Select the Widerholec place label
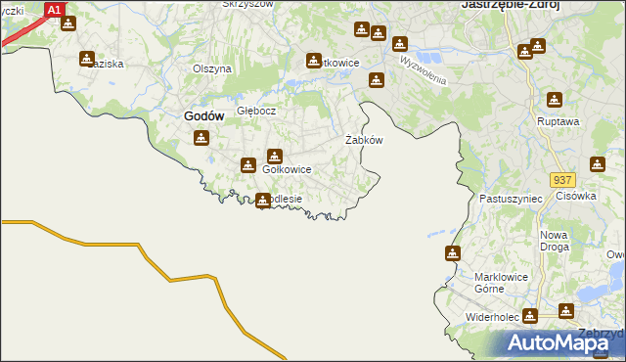626x362 pixels. click(492, 317)
